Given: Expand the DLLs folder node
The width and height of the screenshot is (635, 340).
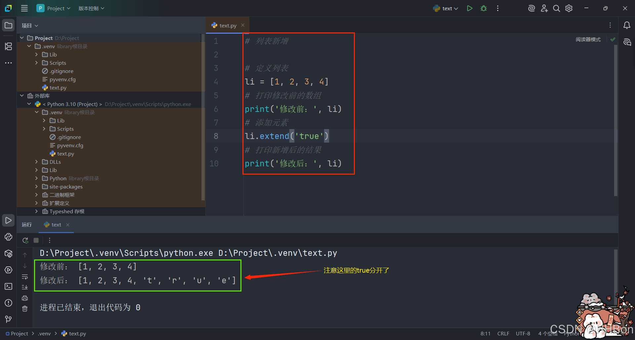Looking at the screenshot, I should click(x=36, y=162).
